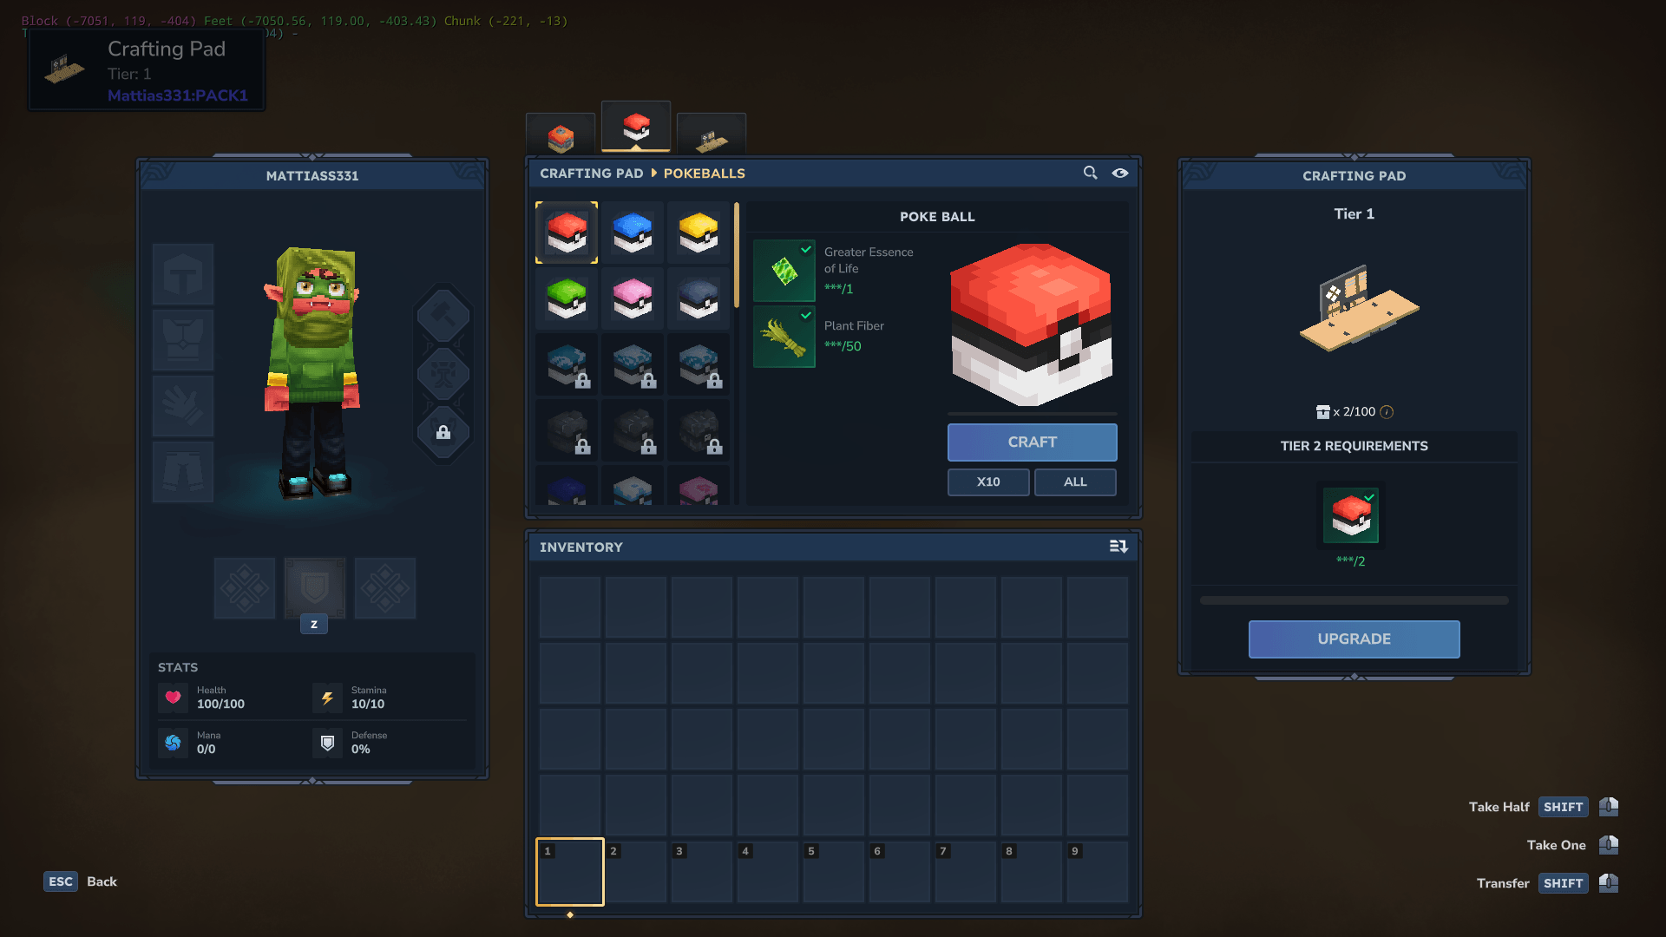
Task: Click the Stamina 10/10 stat
Action: [350, 698]
